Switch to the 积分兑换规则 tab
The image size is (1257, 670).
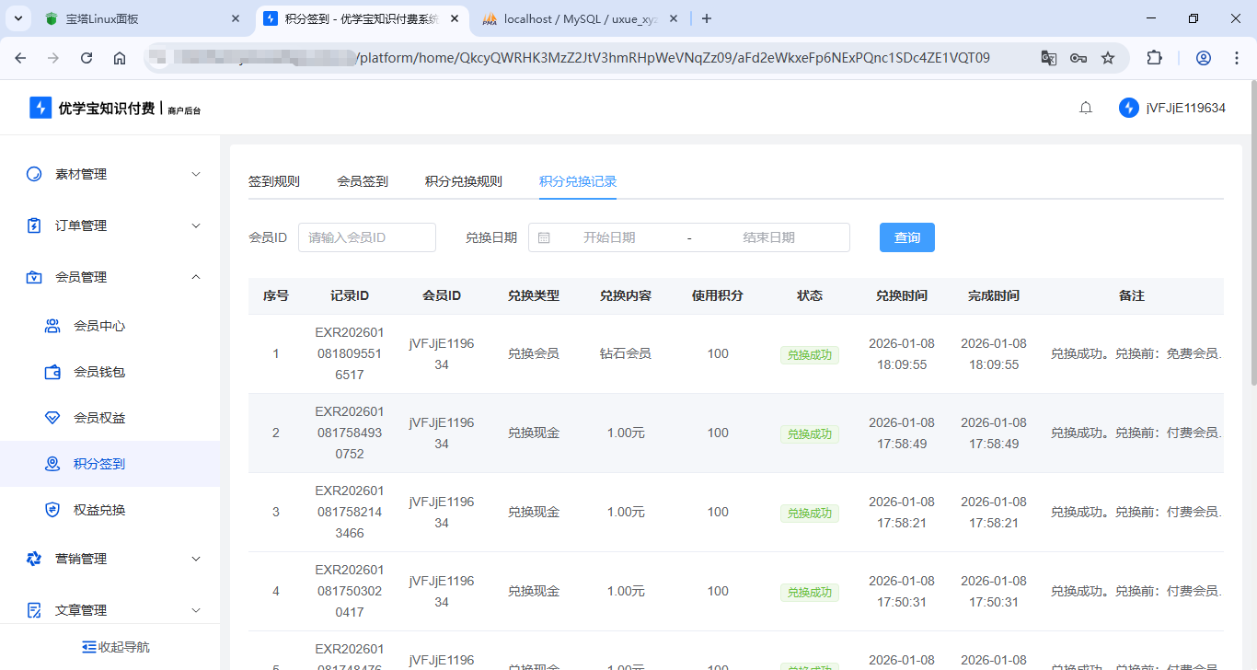(463, 181)
